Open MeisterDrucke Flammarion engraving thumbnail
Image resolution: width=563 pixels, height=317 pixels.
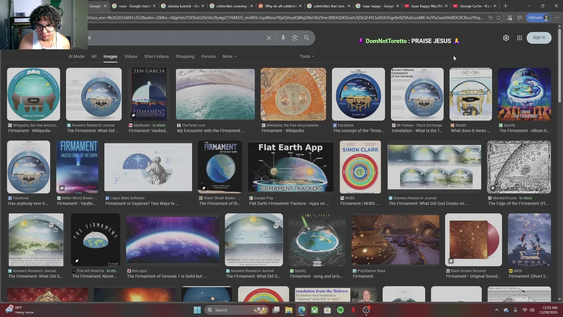pos(519,167)
